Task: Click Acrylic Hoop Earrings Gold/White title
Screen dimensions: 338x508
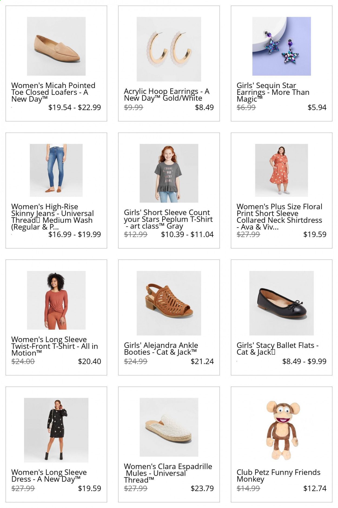Action: [x=167, y=95]
